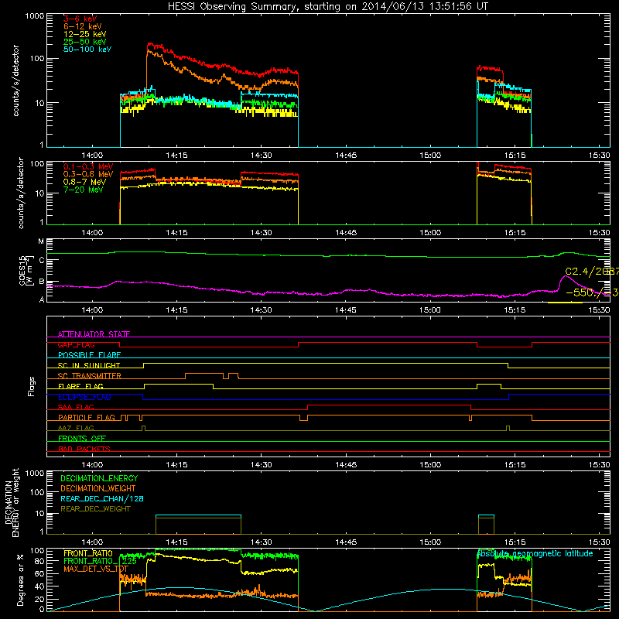Click the "SC_TRANSMITTER" flag label
Viewport: 619px width, 619px height.
pos(90,376)
